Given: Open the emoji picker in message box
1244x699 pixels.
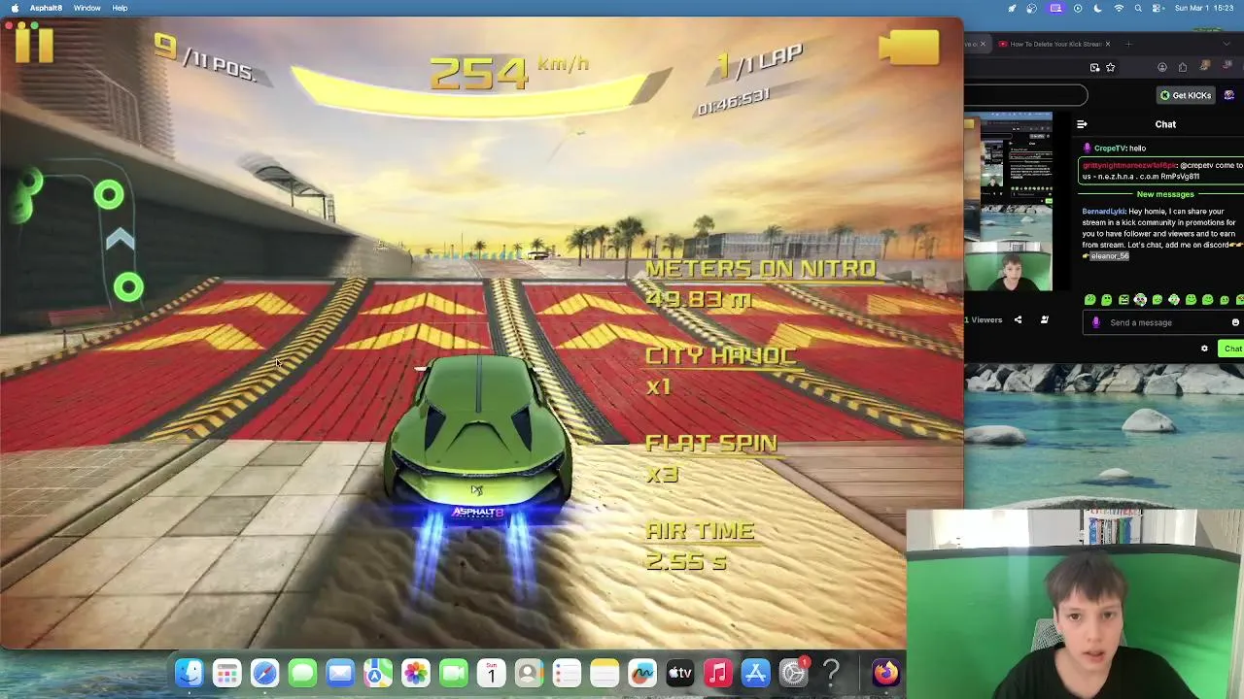Looking at the screenshot, I should pyautogui.click(x=1235, y=322).
